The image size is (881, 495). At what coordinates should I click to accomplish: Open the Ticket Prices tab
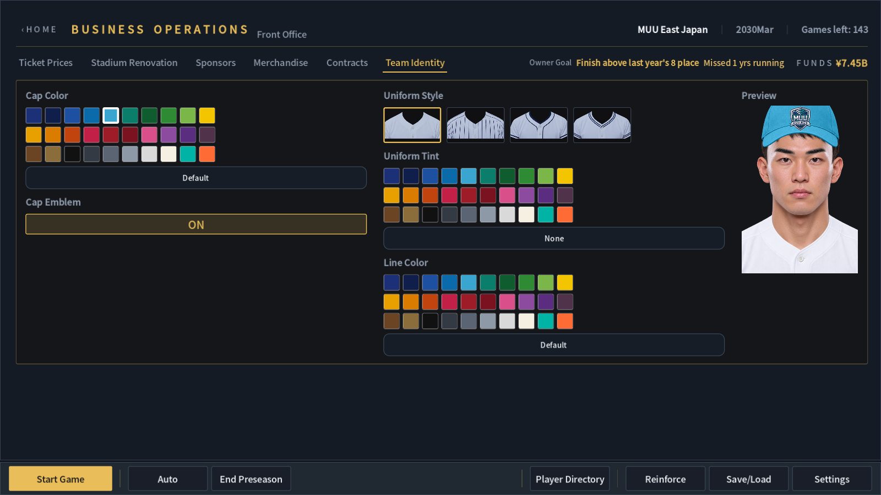pos(46,63)
